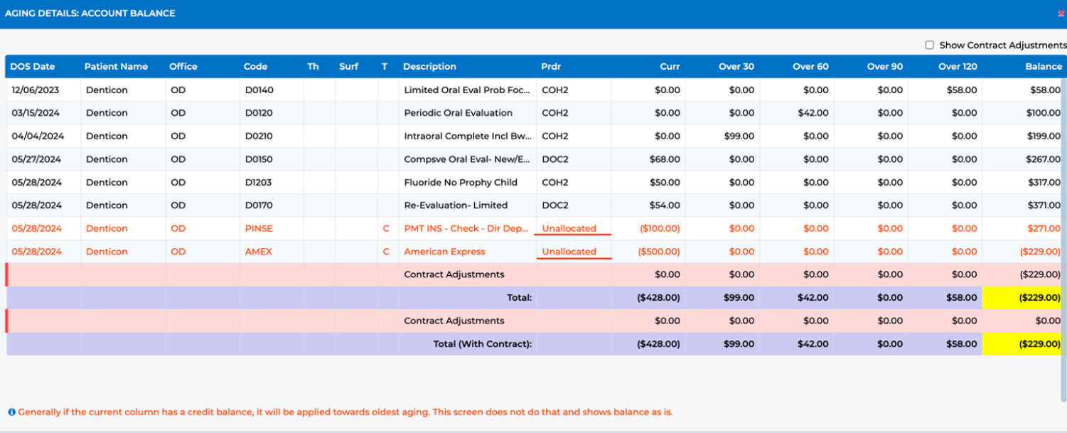The image size is (1067, 433).
Task: Click the Re-Evaluation- Limited description
Action: (456, 205)
